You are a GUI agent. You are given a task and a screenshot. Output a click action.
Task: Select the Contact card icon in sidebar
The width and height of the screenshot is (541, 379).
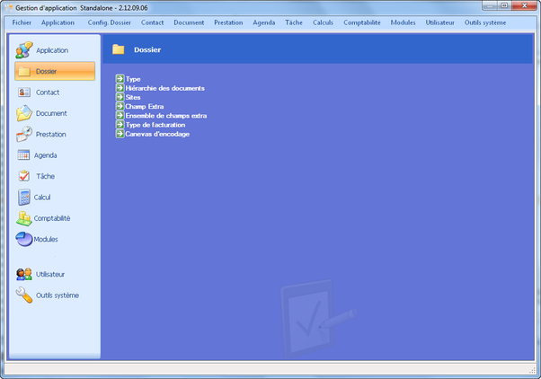(24, 93)
